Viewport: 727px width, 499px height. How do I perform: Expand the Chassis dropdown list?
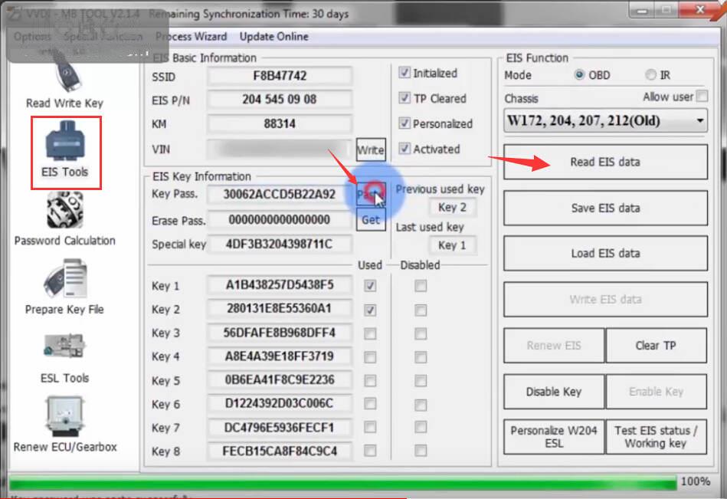699,121
